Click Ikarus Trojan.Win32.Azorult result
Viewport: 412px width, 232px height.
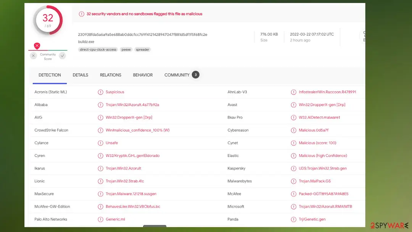click(x=124, y=168)
